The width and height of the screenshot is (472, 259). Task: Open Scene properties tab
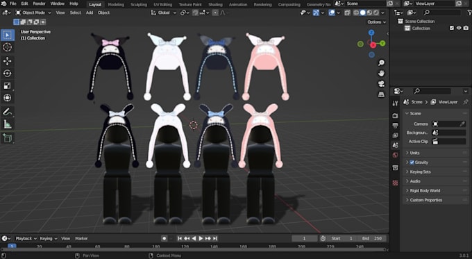(395, 145)
